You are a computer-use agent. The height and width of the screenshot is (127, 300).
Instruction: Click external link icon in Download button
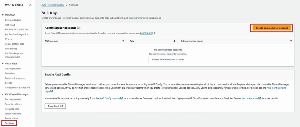[x=62, y=106]
